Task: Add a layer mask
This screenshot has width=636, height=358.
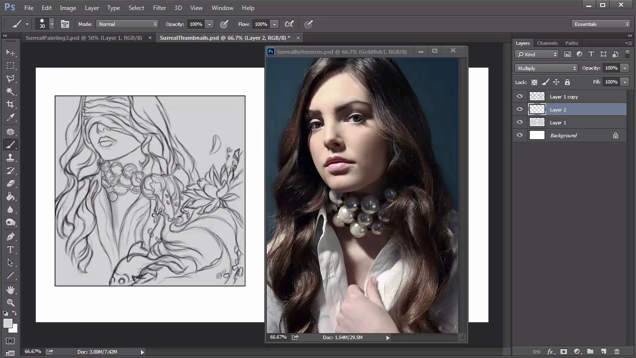Action: [563, 352]
